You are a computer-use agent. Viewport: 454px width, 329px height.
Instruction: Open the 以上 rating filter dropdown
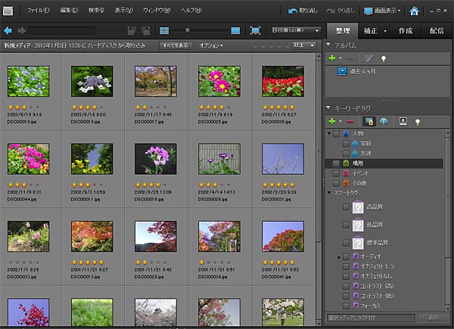(x=304, y=45)
